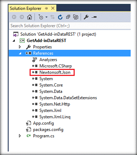
Task: Select the References tree item label
Action: point(43,53)
